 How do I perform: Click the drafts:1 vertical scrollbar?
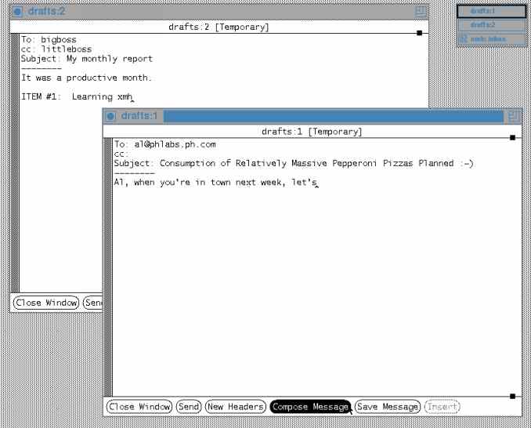click(108, 267)
